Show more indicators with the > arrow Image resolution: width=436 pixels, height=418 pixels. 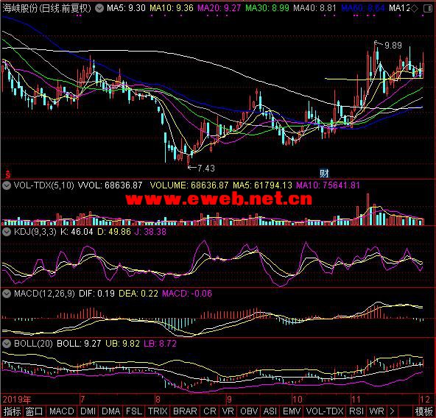[x=392, y=411]
